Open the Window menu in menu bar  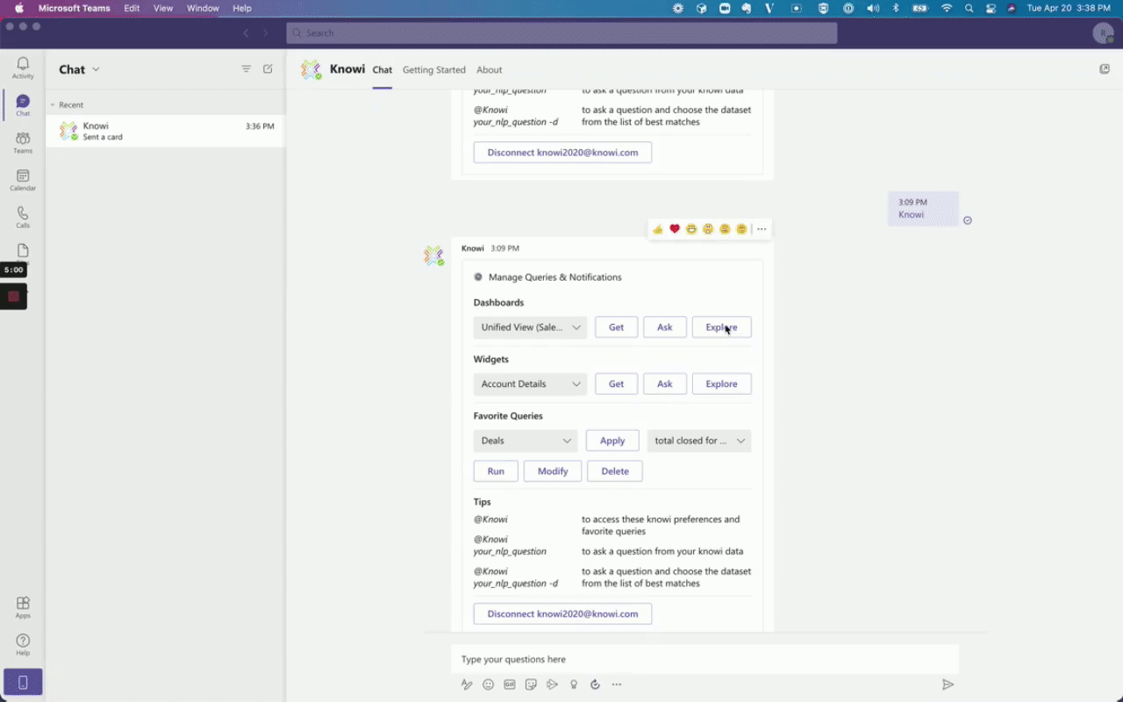tap(203, 8)
